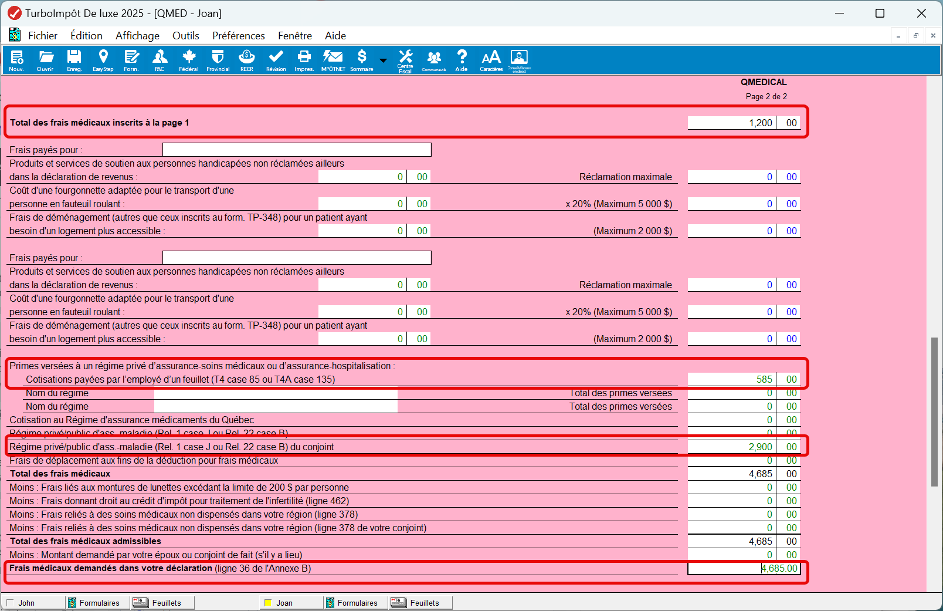Screen dimensions: 943x611
Task: Run the Révision checkmark
Action: 276,60
